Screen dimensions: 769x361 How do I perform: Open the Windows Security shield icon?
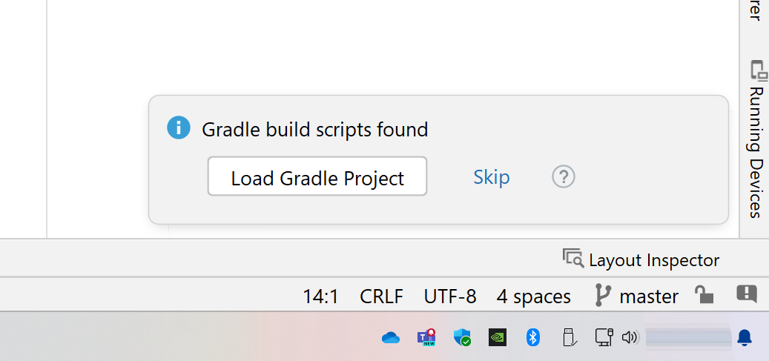(x=462, y=338)
